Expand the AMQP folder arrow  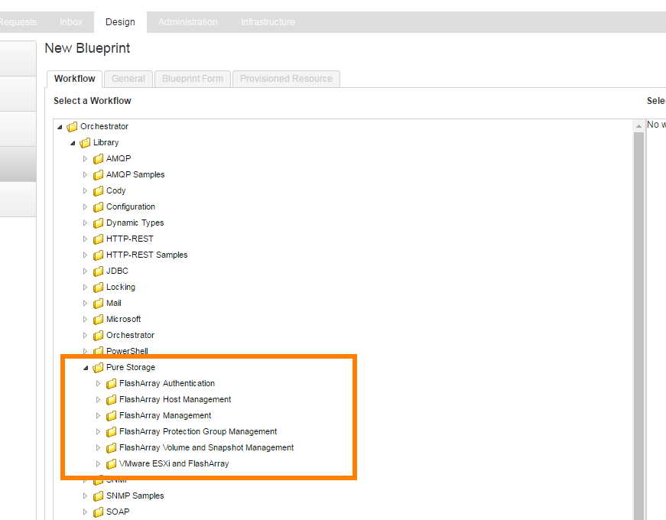click(x=85, y=159)
